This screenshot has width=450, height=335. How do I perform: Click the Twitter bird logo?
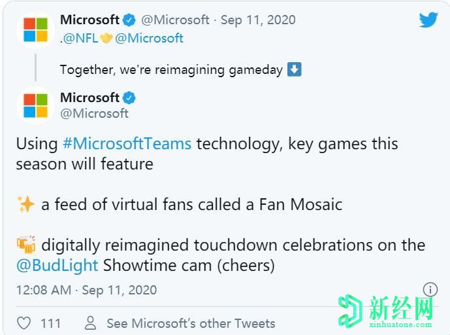(428, 20)
